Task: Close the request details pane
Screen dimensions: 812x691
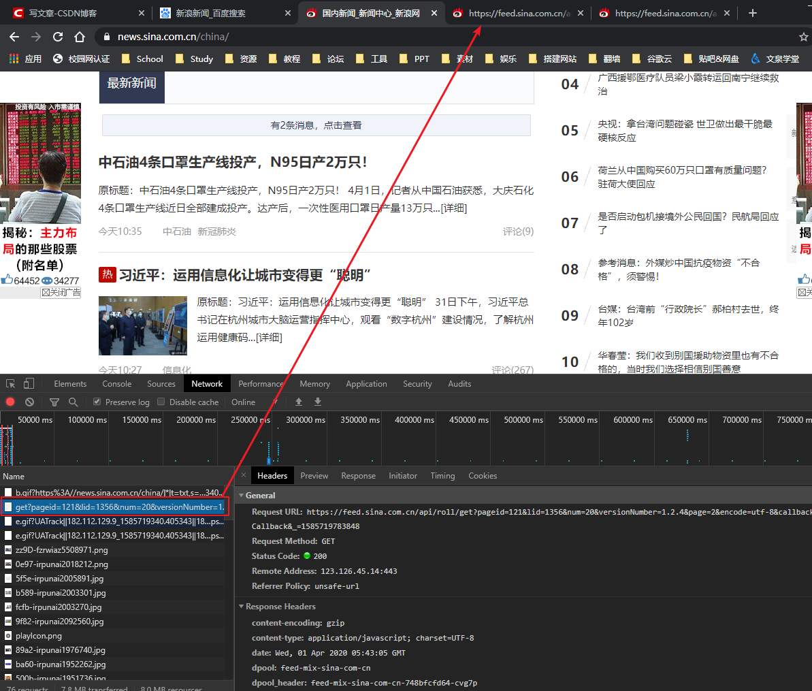Action: pos(244,475)
